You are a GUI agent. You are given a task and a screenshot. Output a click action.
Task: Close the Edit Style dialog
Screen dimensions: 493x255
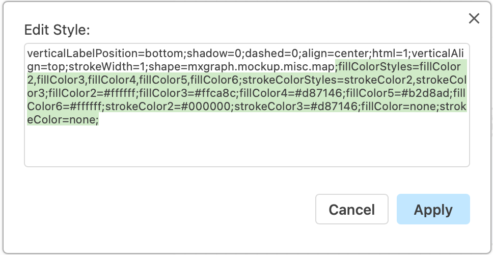[x=474, y=19]
